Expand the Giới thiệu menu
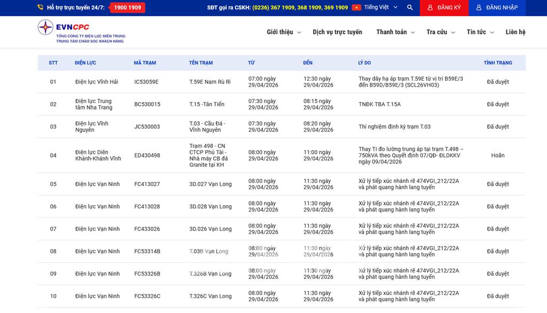Screen dimensions: 547x313 click(284, 32)
